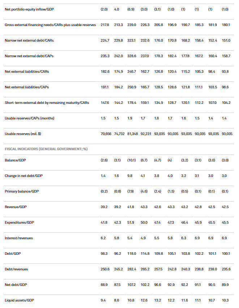Screen dimensions: 239x308
Task: Click the 'Balance/GDP' row label
Action: (15, 160)
